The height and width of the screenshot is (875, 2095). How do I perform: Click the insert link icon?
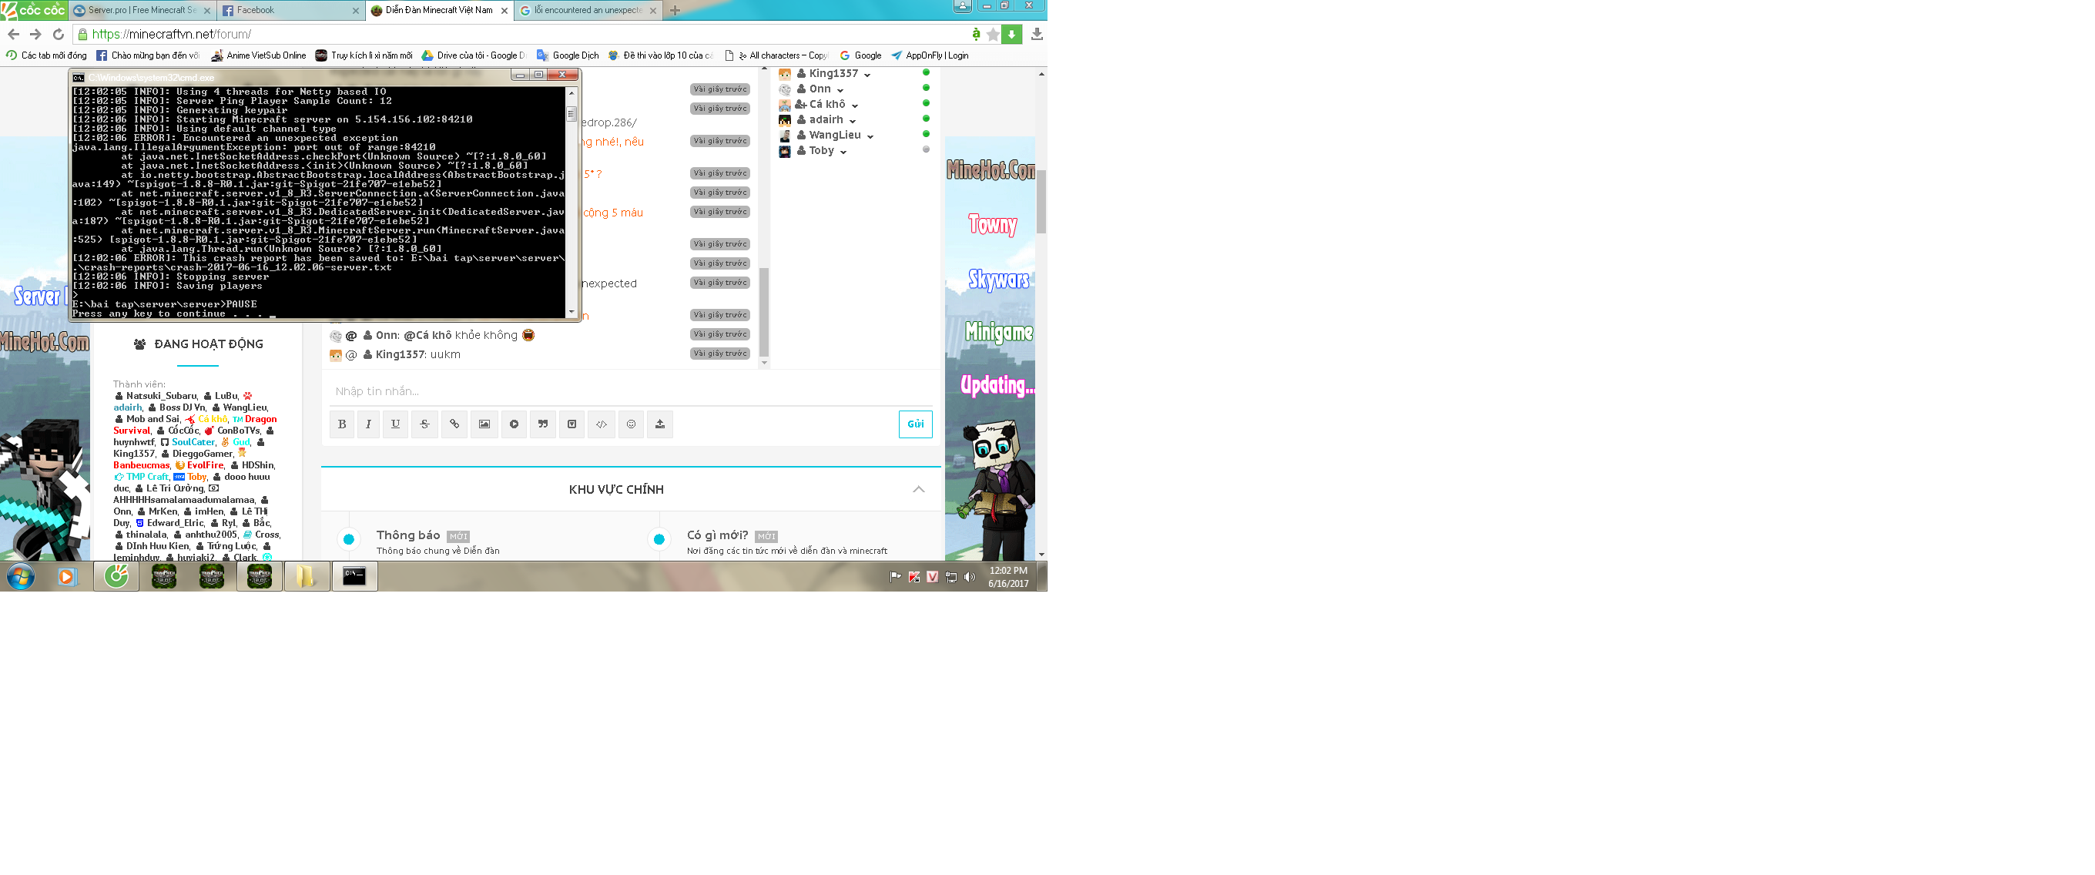coord(454,424)
